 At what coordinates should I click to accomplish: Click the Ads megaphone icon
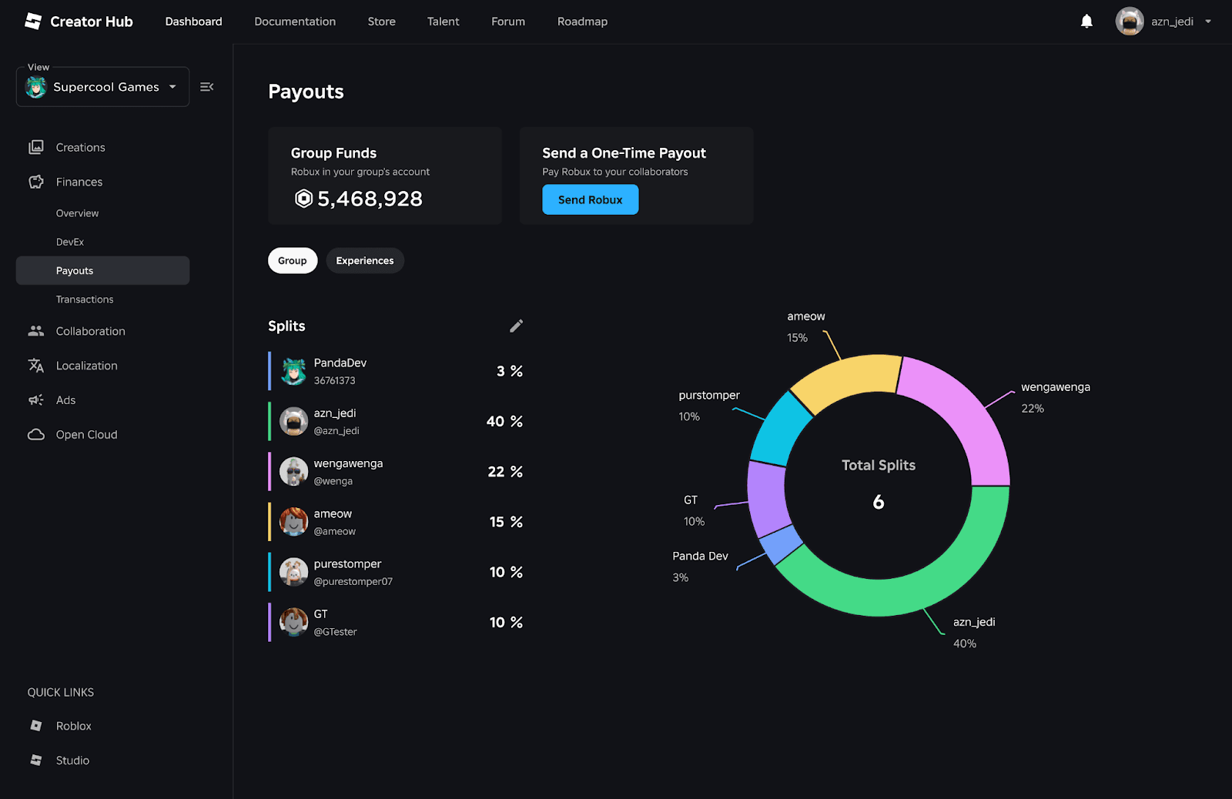click(x=36, y=400)
